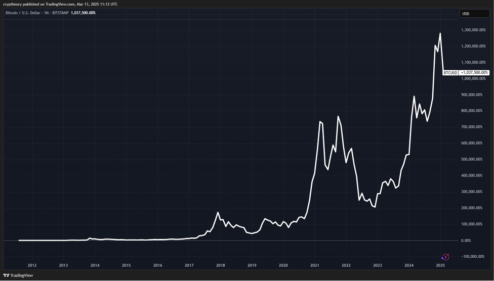Select the 2025 time axis label
494x281 pixels.
click(440, 265)
